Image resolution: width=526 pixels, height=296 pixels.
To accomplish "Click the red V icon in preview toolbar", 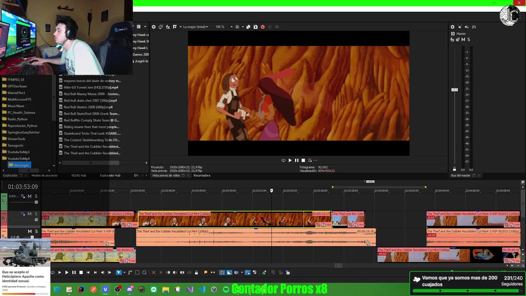I will click(x=263, y=27).
